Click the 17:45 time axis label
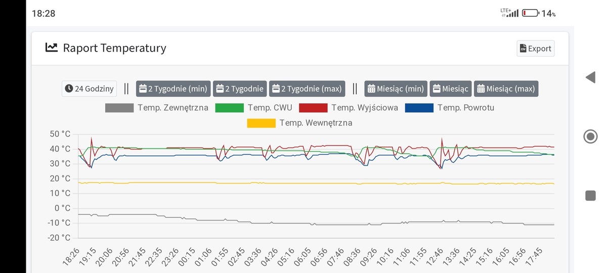Screen dimensions: 607x273 [x=534, y=256]
